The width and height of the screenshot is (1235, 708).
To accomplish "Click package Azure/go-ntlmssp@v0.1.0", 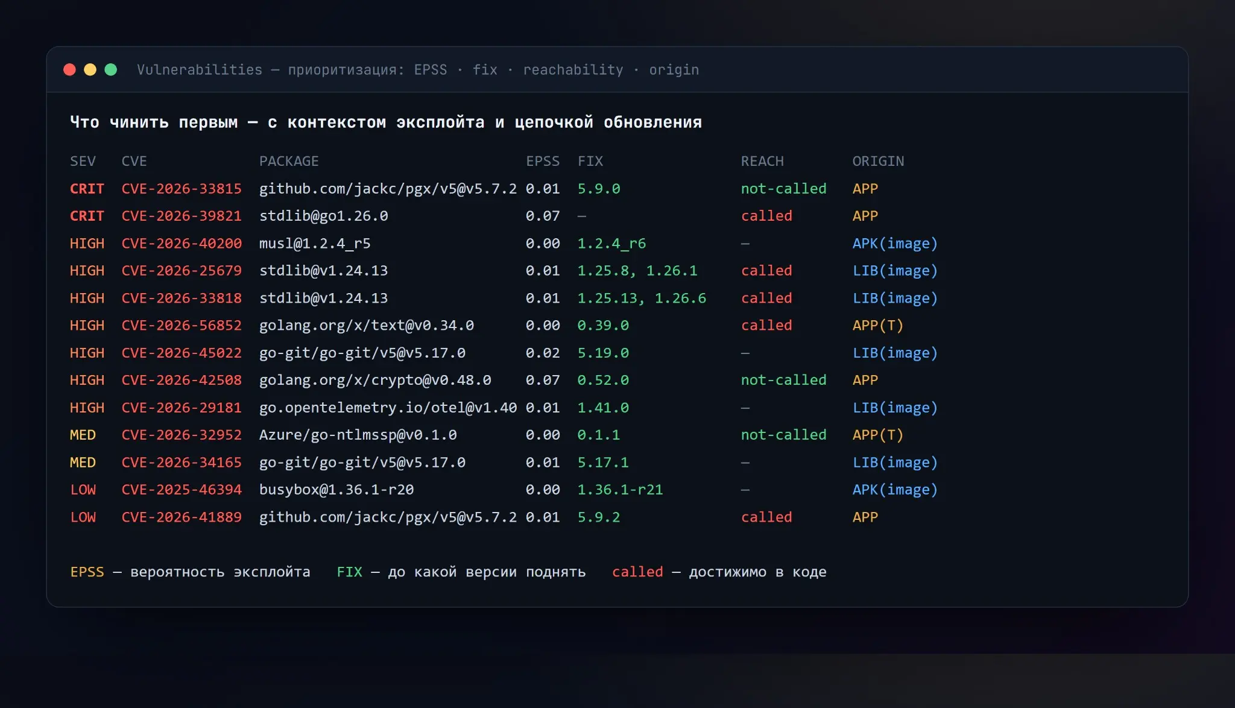I will [x=358, y=435].
